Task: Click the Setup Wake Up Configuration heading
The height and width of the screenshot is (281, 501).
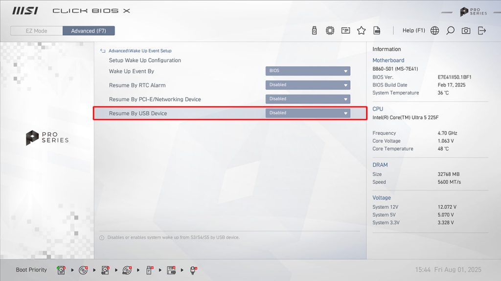Action: (x=145, y=60)
